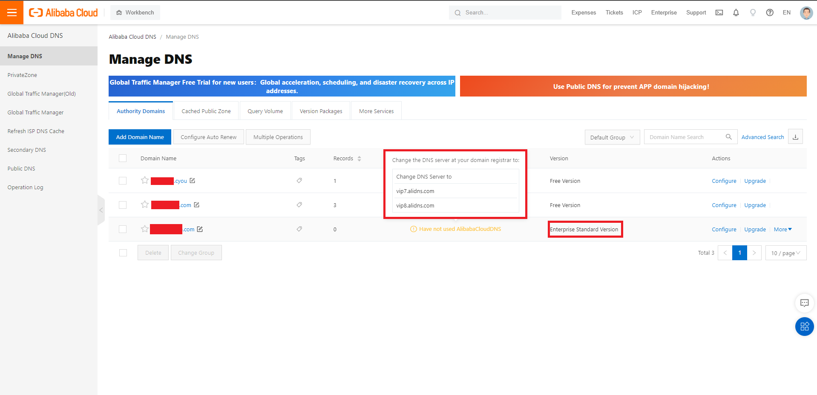Screen dimensions: 817x395
Task: Select the 3-record .com domain checkbox
Action: point(123,205)
